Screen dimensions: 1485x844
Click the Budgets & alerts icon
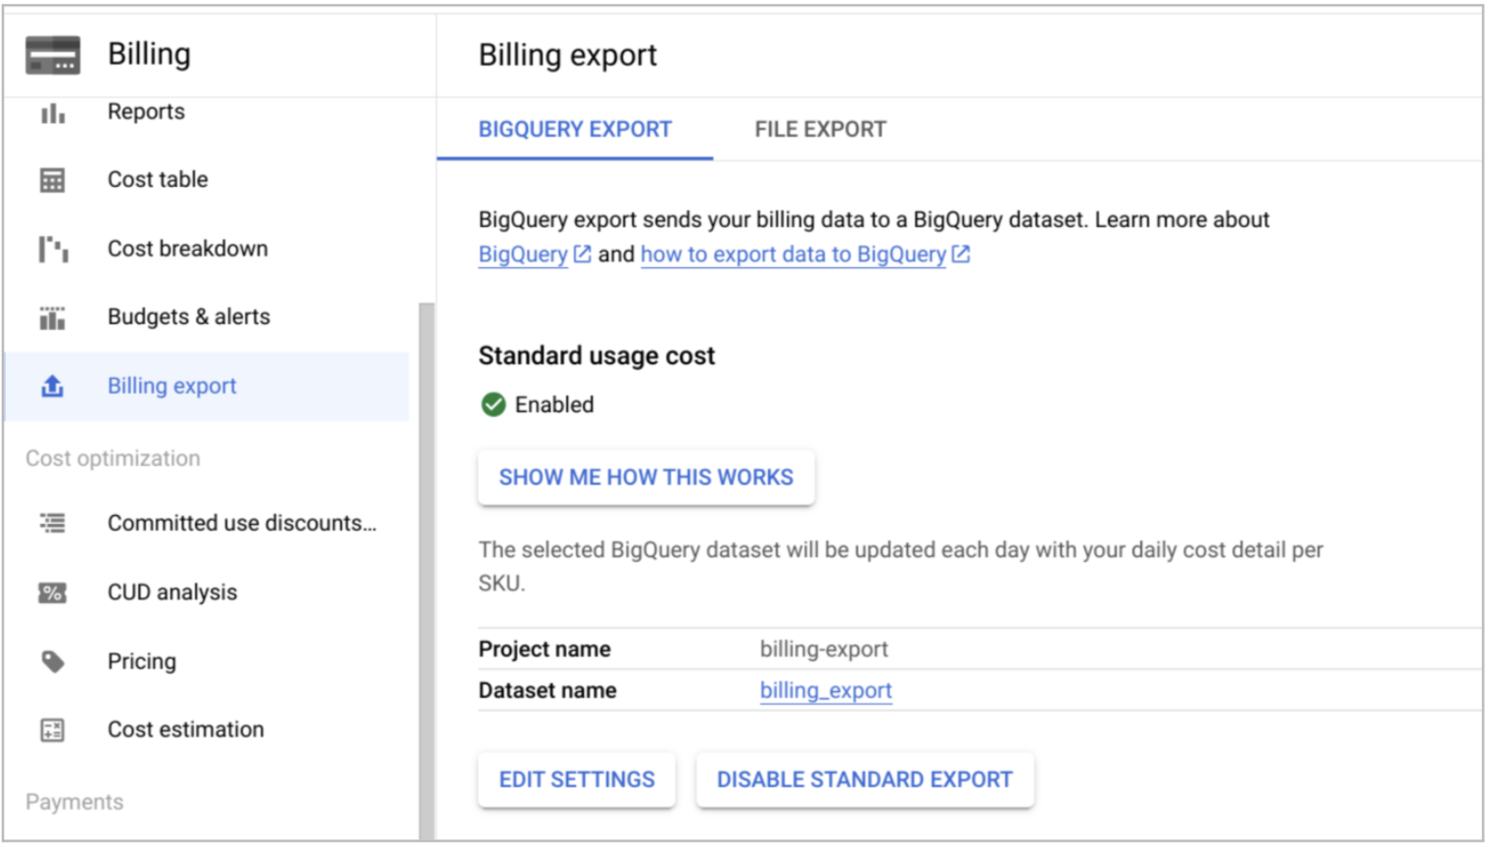[x=53, y=317]
